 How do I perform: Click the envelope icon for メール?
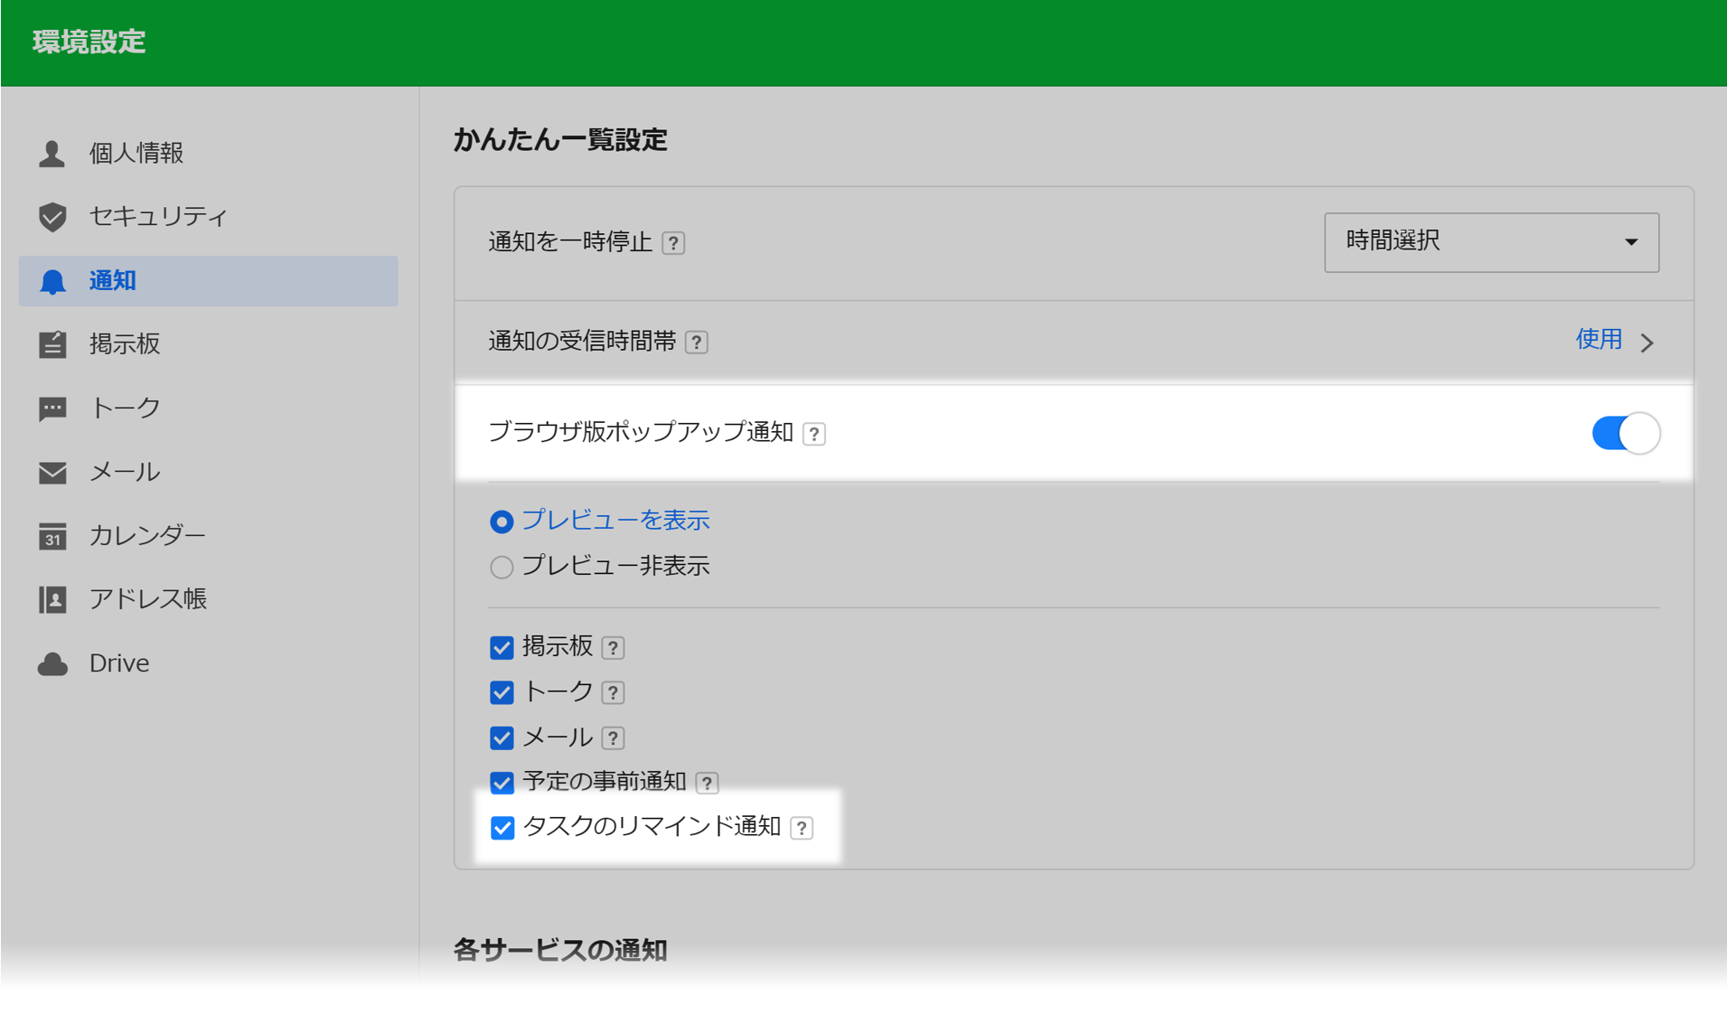52,473
